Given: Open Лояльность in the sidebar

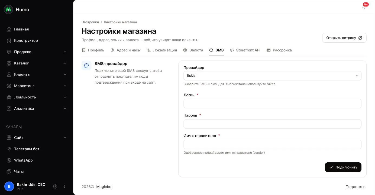Looking at the screenshot, I should click(37, 97).
